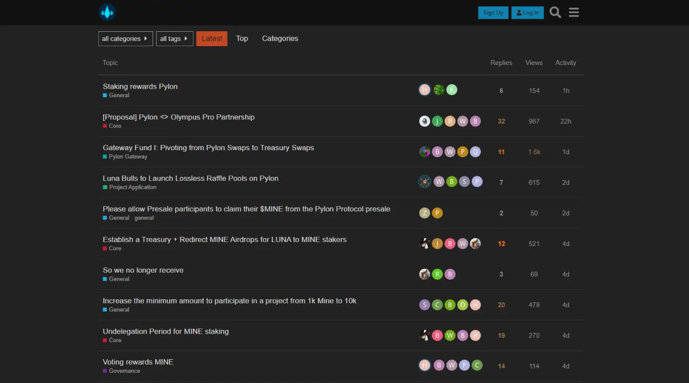
Task: Open Establish a Treasury topic
Action: click(x=225, y=239)
